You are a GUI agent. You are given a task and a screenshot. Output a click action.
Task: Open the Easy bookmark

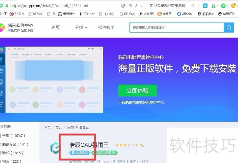pyautogui.click(x=128, y=14)
